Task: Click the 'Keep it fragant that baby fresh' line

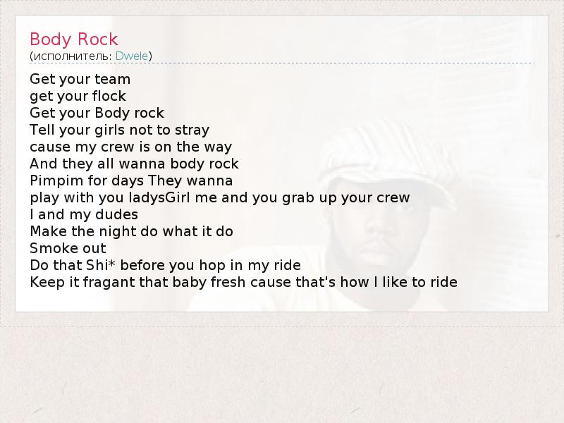Action: click(243, 282)
